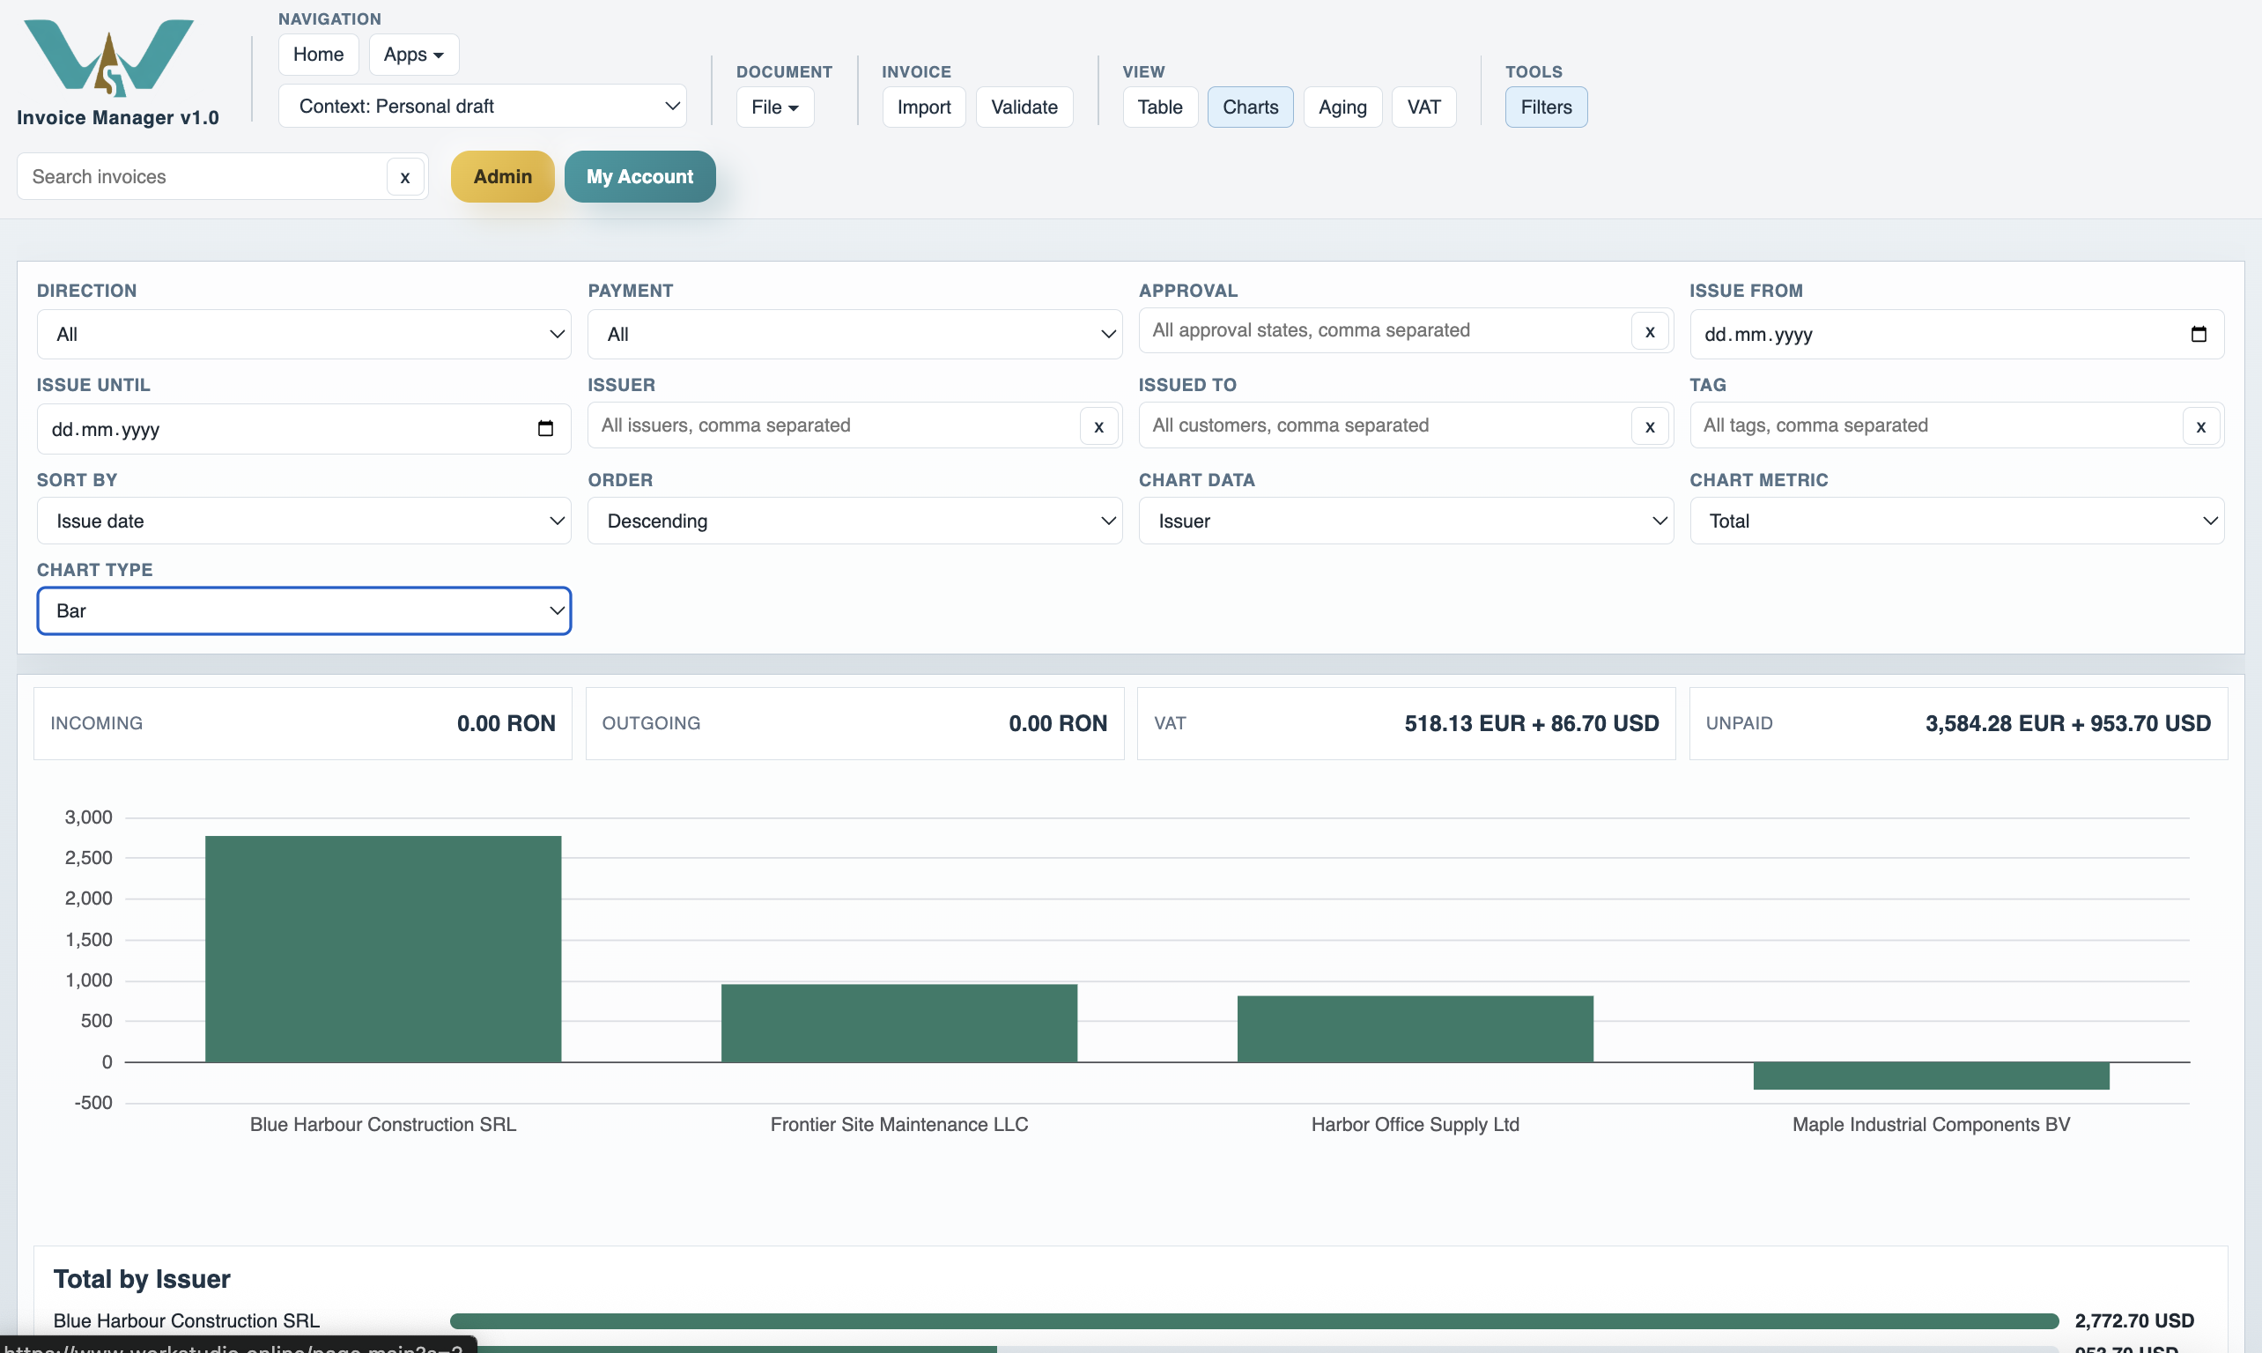Open the VAT view
Viewport: 2262px width, 1353px height.
(1423, 107)
